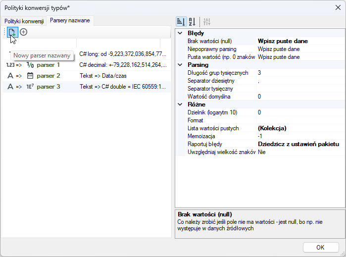Viewport: 346px width, 257px height.
Task: Collapse the Różne category
Action: (x=180, y=104)
